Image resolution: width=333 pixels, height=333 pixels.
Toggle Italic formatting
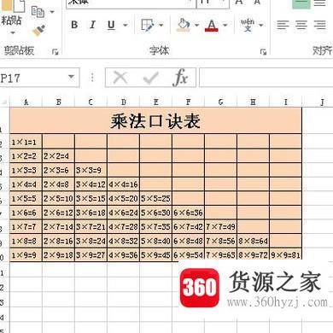(x=92, y=25)
